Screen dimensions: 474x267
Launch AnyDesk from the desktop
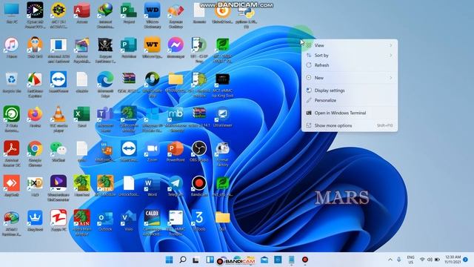click(x=12, y=186)
